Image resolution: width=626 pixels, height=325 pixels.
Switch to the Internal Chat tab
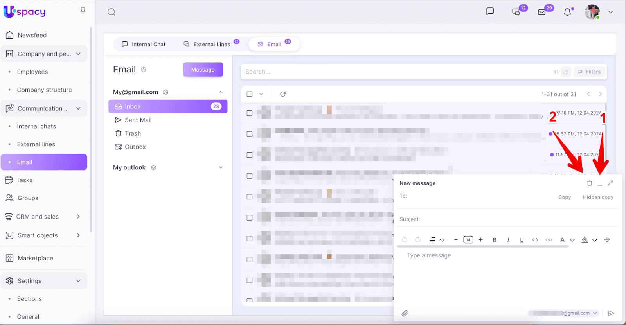144,44
